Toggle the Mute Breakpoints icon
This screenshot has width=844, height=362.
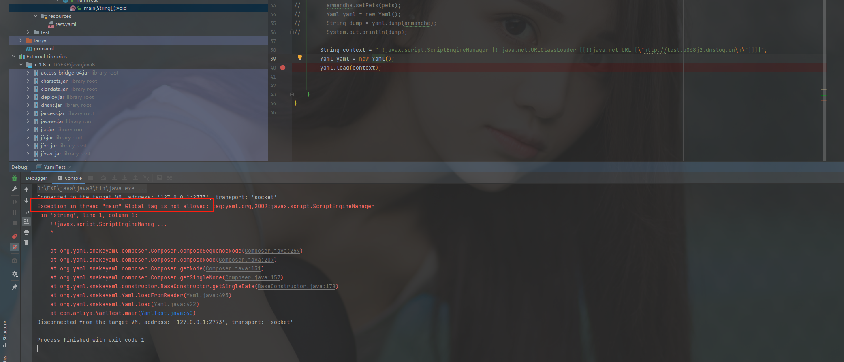tap(15, 247)
